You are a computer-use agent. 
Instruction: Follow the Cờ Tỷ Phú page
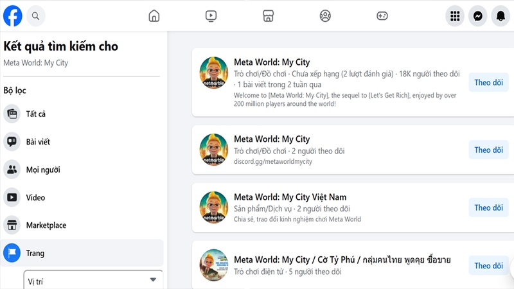coord(488,265)
